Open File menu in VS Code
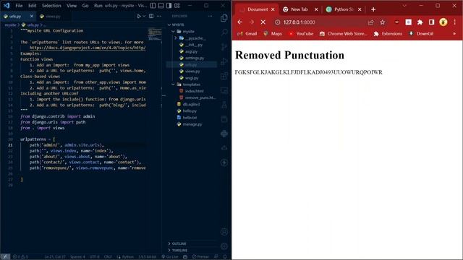The height and width of the screenshot is (260, 463). (19, 6)
